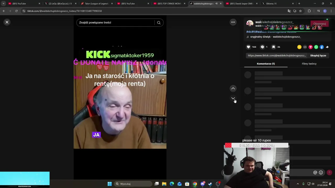Open the Chrome three-dot menu
This screenshot has width=335, height=188.
click(x=331, y=11)
